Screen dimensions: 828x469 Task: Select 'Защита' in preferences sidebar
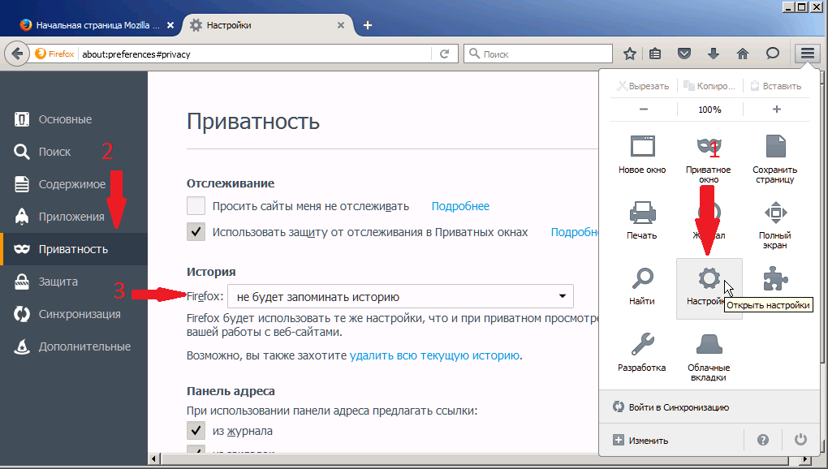pos(58,282)
